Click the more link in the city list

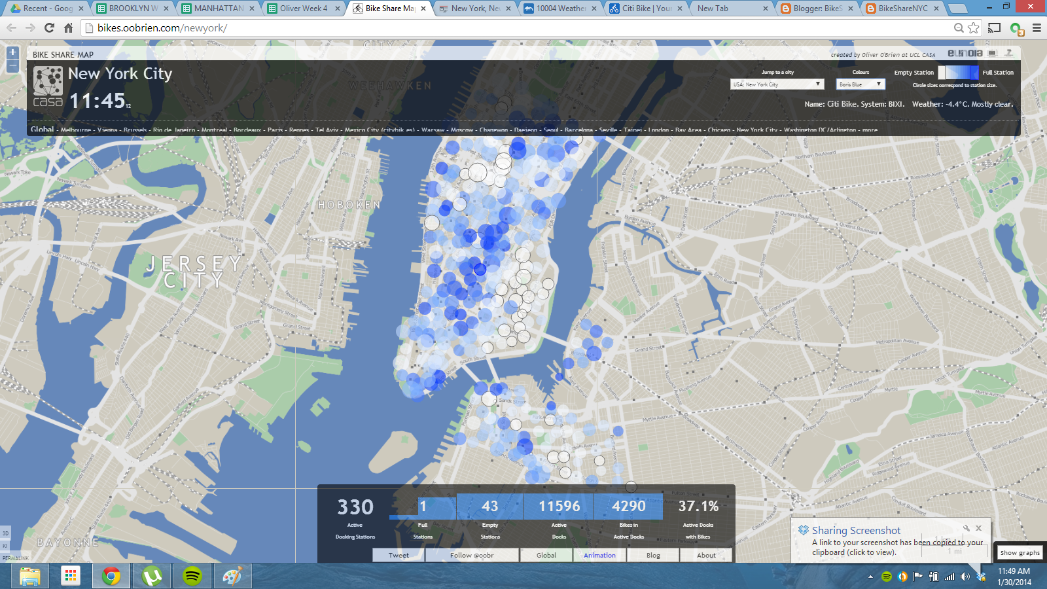pos(870,130)
